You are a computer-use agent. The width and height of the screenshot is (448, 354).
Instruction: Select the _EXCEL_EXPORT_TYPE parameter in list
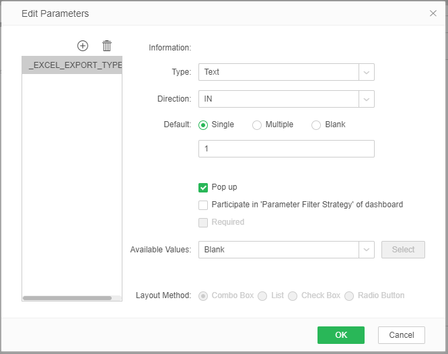pyautogui.click(x=72, y=65)
